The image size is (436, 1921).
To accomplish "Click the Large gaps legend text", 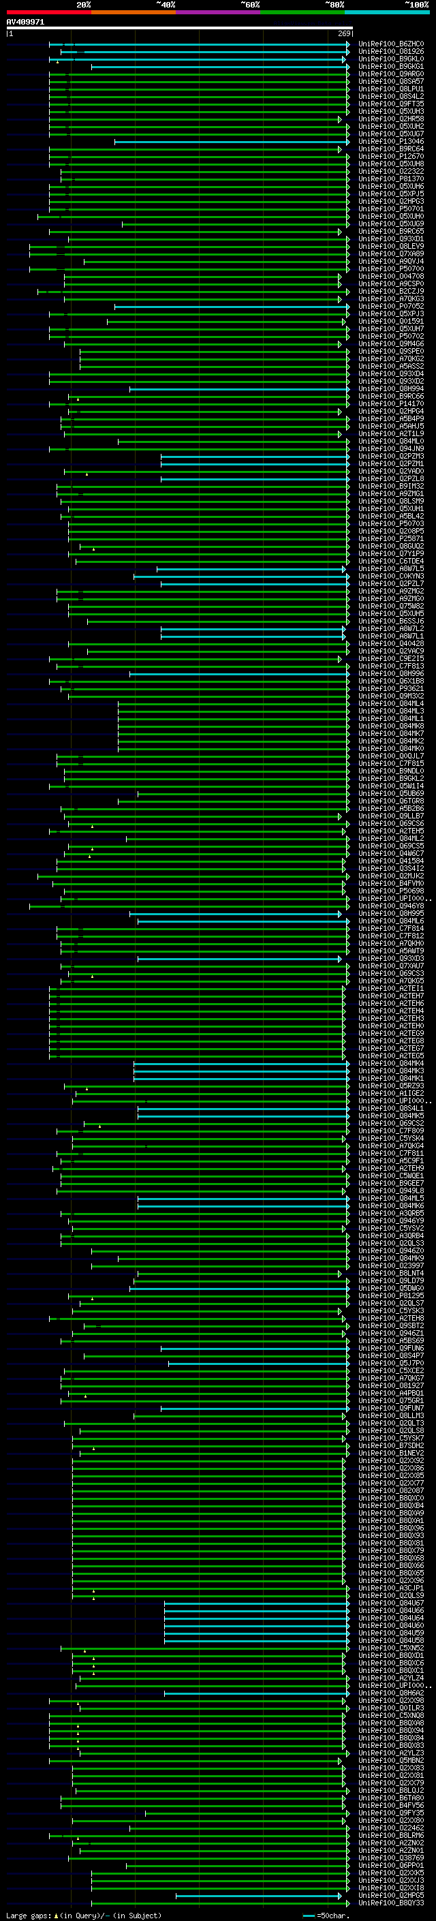I will [84, 1915].
